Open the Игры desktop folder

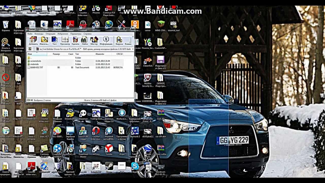(x=122, y=150)
